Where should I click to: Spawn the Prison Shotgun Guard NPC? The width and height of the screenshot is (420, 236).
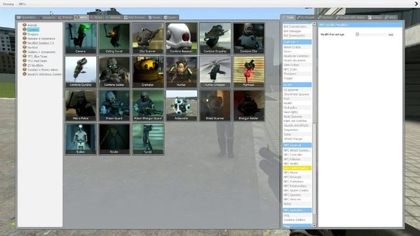tap(148, 106)
